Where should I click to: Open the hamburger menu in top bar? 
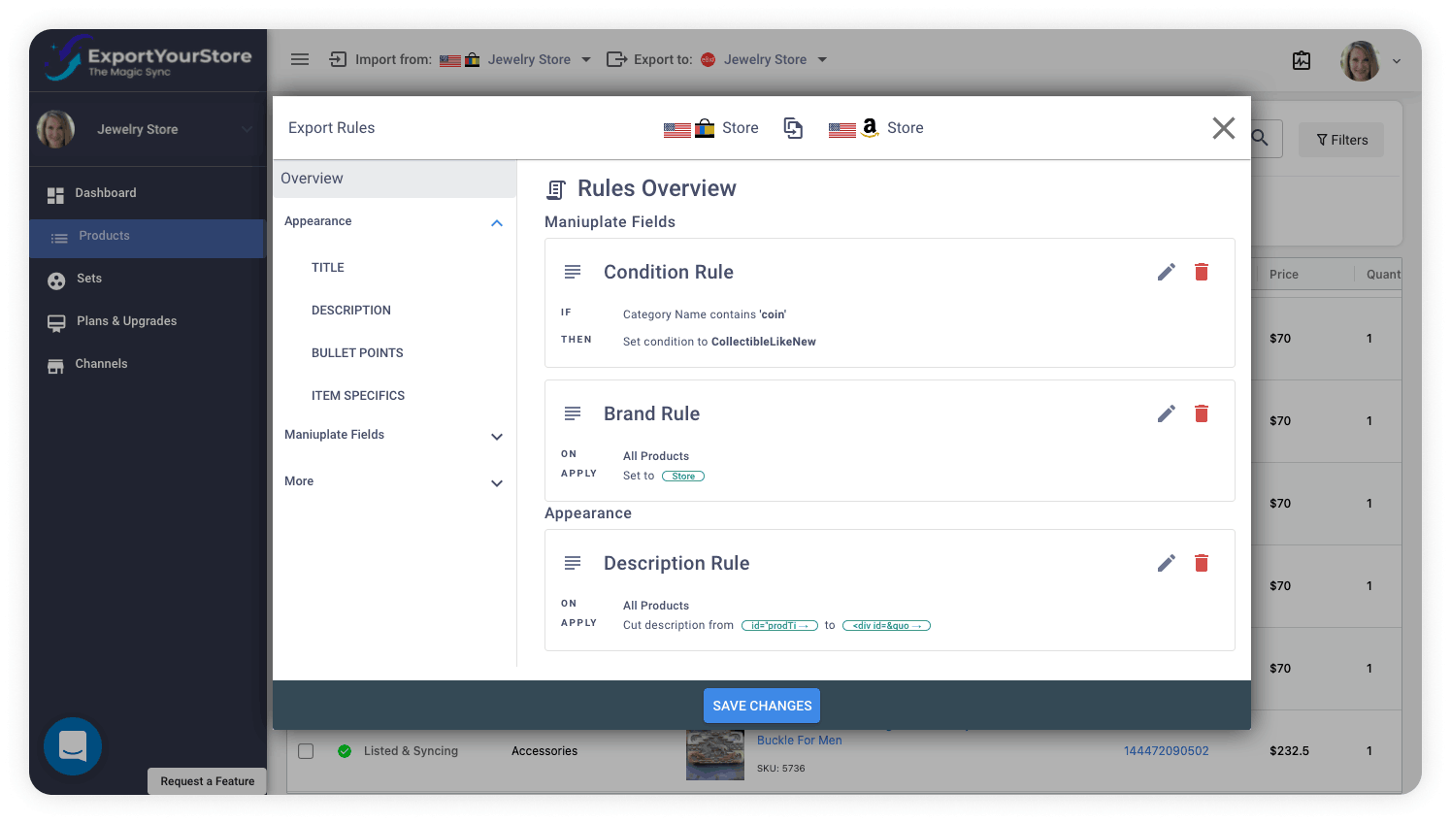[300, 59]
